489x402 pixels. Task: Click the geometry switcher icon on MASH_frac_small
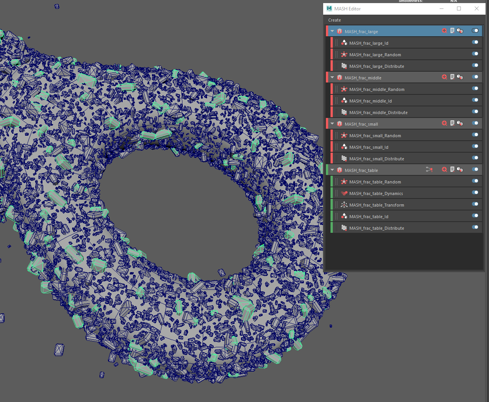[460, 123]
